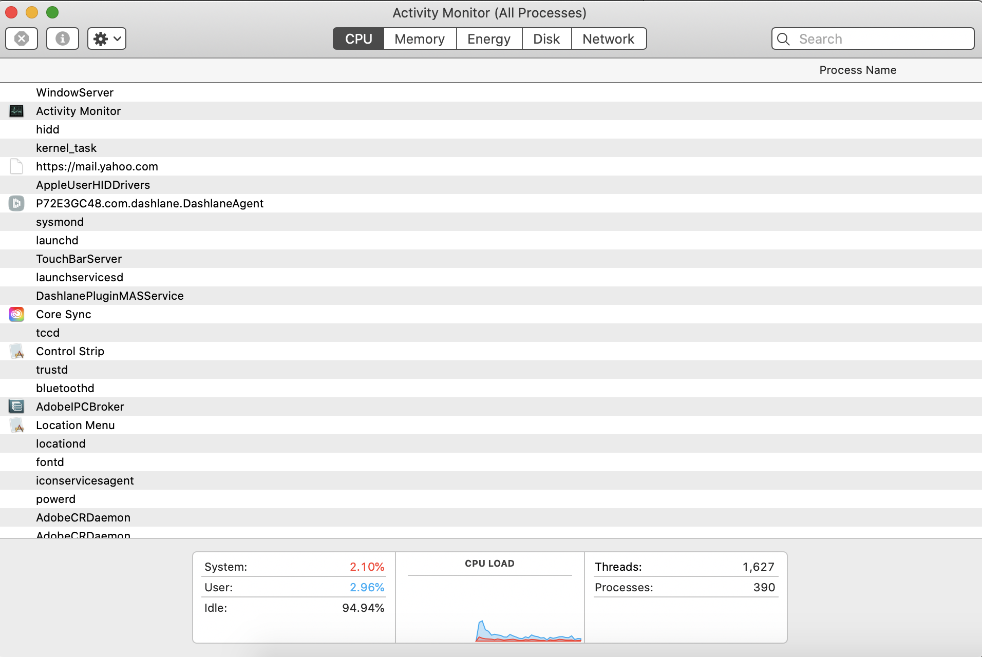Click into the Search field
This screenshot has height=657, width=982.
point(873,38)
